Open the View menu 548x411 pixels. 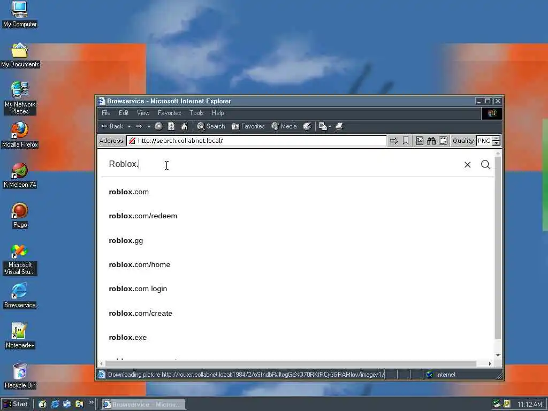143,113
